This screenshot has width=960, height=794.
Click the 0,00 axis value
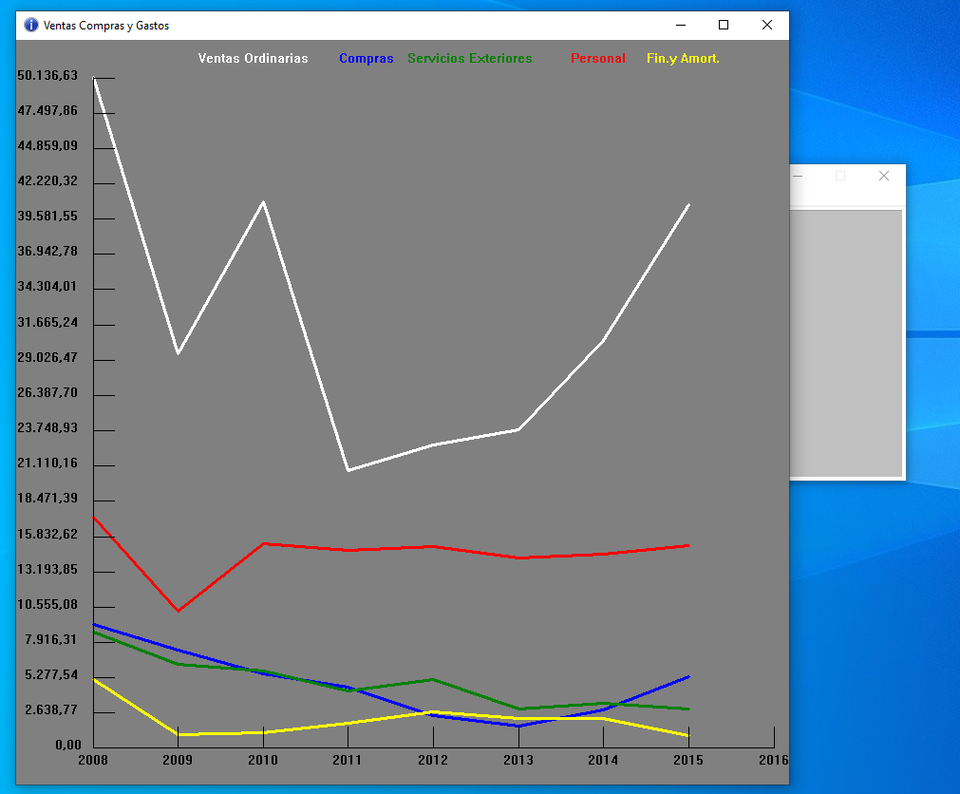[x=68, y=746]
